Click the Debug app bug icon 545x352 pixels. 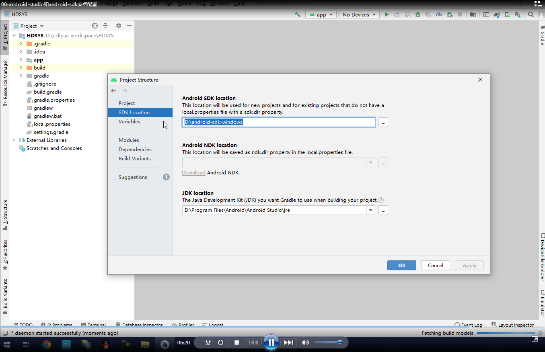coord(418,14)
